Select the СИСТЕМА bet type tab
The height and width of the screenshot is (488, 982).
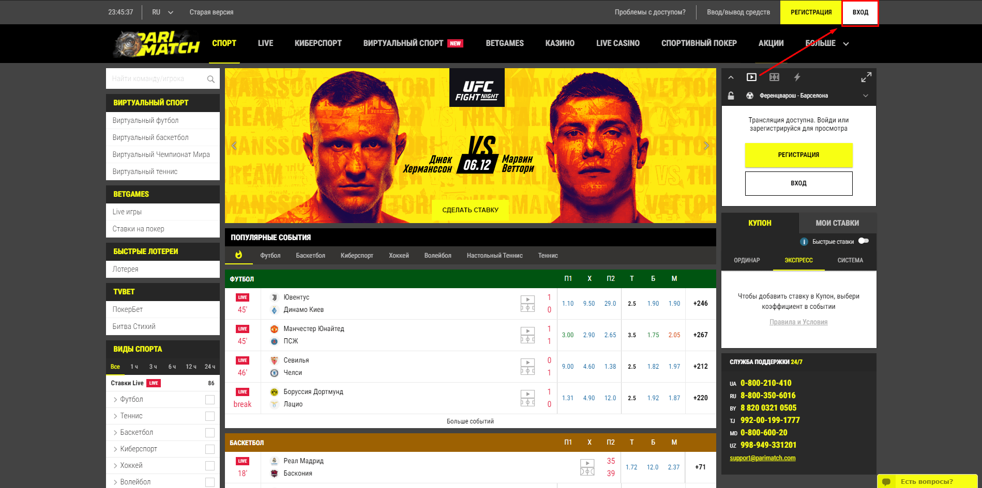850,260
